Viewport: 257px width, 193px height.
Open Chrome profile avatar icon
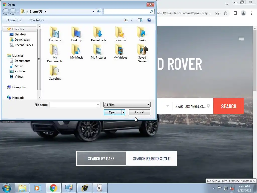tap(243, 13)
